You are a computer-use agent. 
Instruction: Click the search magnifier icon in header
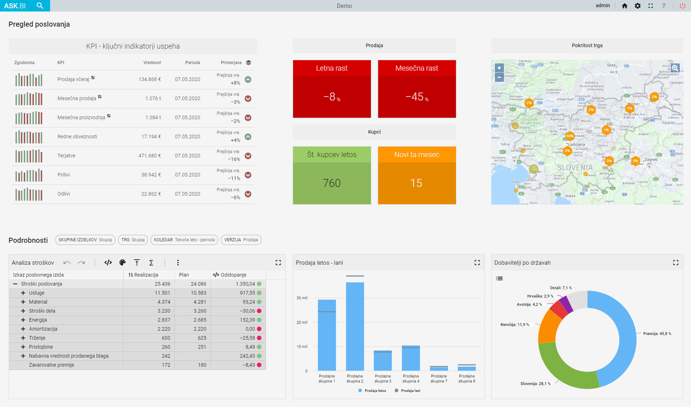coord(40,6)
